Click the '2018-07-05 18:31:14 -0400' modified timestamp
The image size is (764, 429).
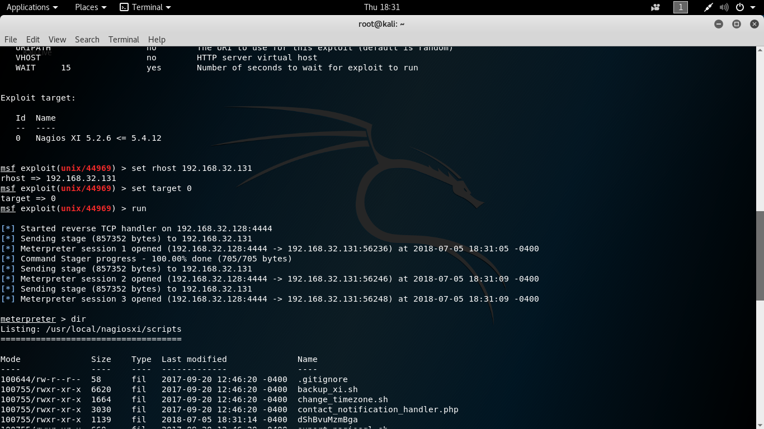224,420
